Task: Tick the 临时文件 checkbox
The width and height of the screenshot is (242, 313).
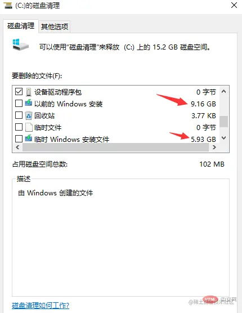Action: pos(19,127)
